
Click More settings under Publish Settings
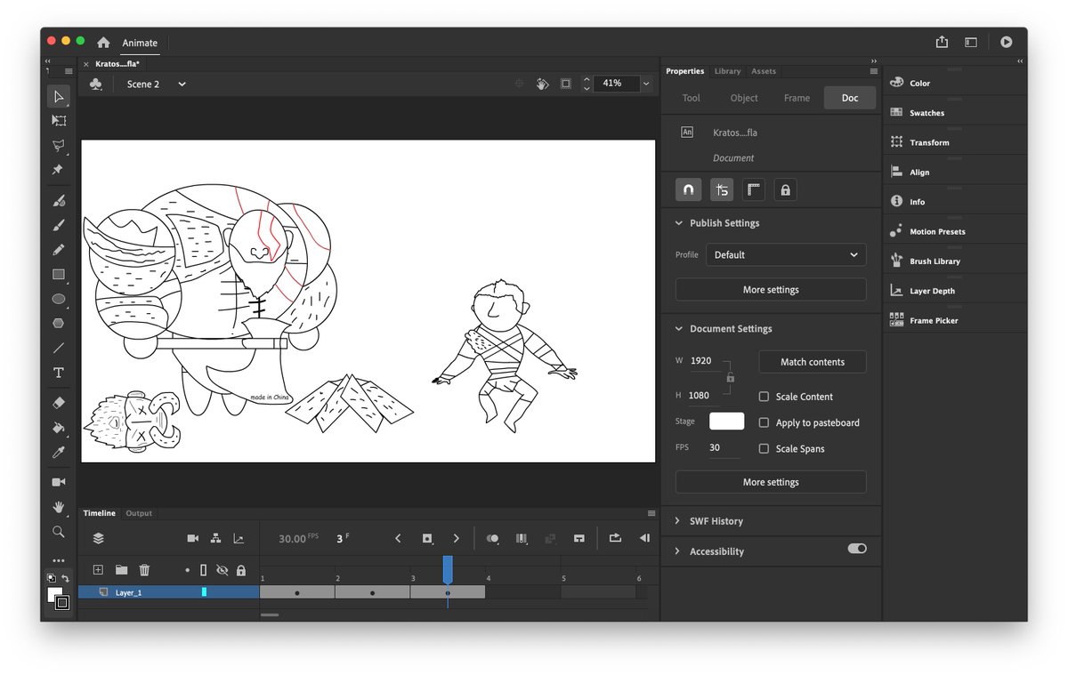point(771,290)
